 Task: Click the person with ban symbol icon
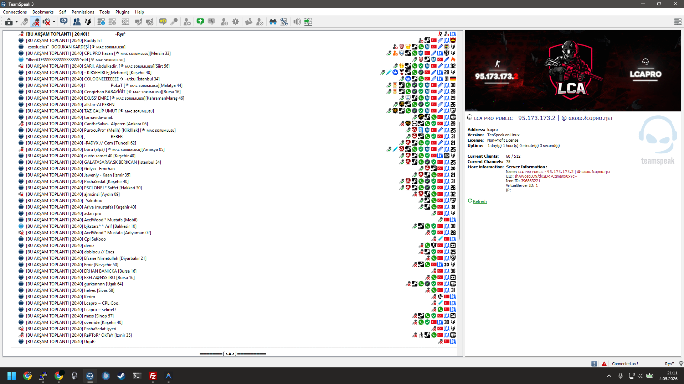pyautogui.click(x=260, y=22)
